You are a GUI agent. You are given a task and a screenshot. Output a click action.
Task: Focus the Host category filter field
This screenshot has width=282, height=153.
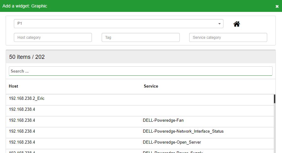53,37
